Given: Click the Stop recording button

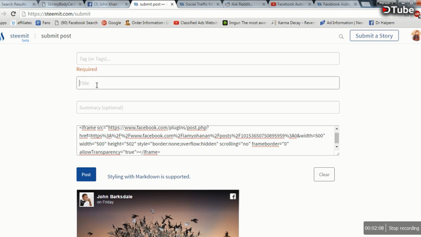Looking at the screenshot, I should point(403,228).
